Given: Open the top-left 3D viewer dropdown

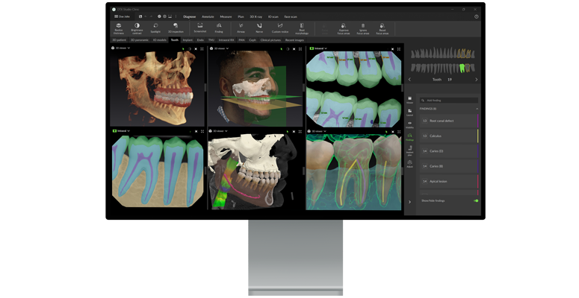Looking at the screenshot, I should [121, 48].
